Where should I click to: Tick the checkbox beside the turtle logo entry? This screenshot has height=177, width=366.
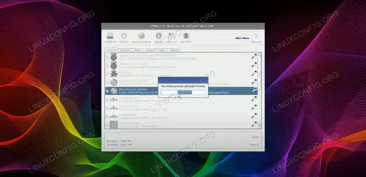[x=107, y=74]
